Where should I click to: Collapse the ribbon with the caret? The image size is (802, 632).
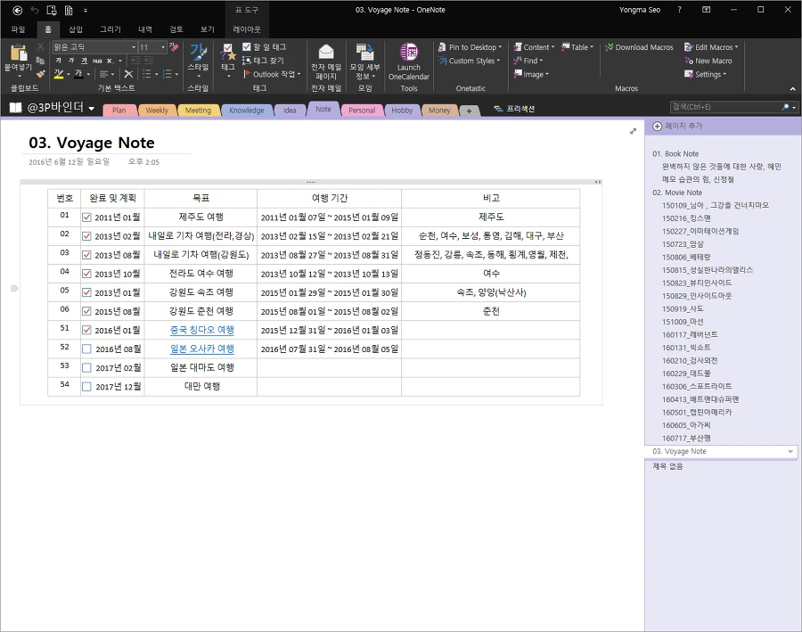pyautogui.click(x=793, y=88)
